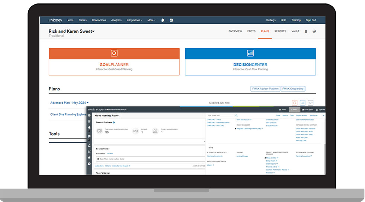Screen dimensions: 365x202
Task: Switch to the Reports tab
Action: [x=280, y=32]
